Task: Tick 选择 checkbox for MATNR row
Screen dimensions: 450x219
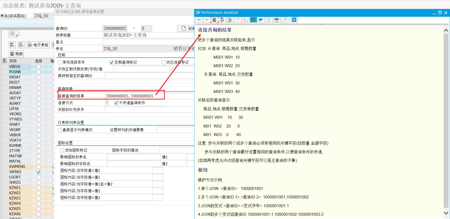Action: 38,156
